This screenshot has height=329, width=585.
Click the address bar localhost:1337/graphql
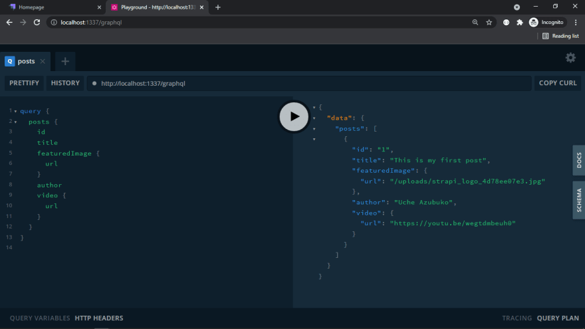click(x=91, y=23)
